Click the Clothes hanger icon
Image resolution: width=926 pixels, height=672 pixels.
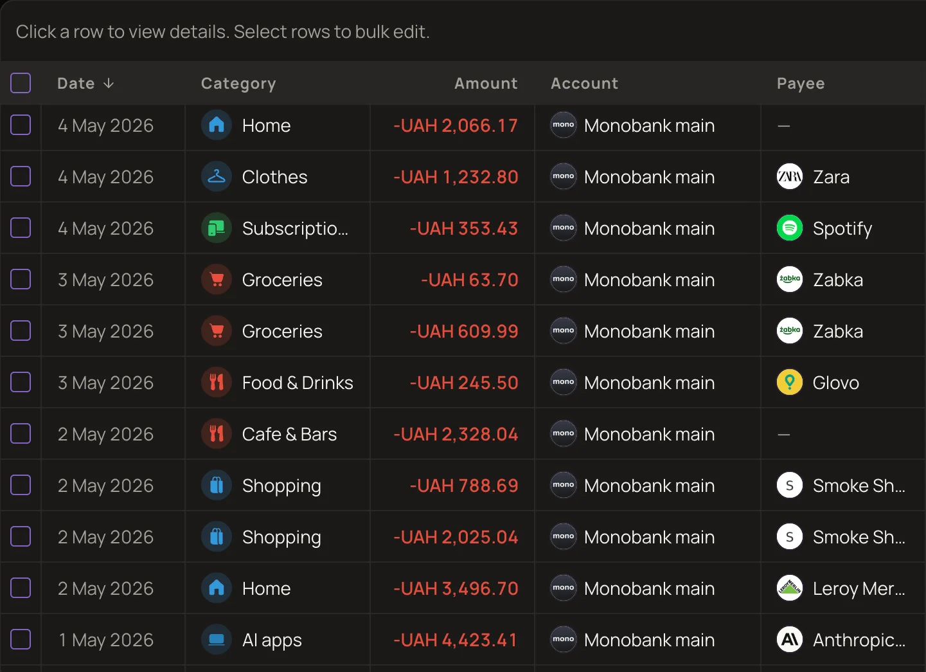point(217,176)
